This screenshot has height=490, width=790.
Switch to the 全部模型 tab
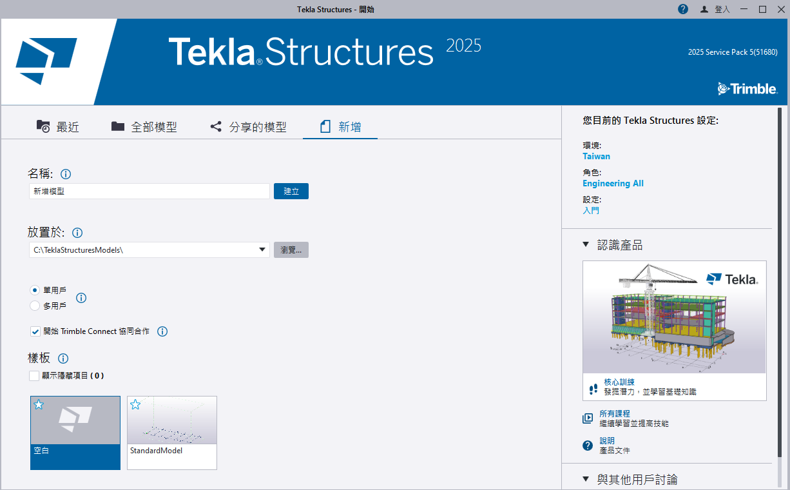pos(144,127)
